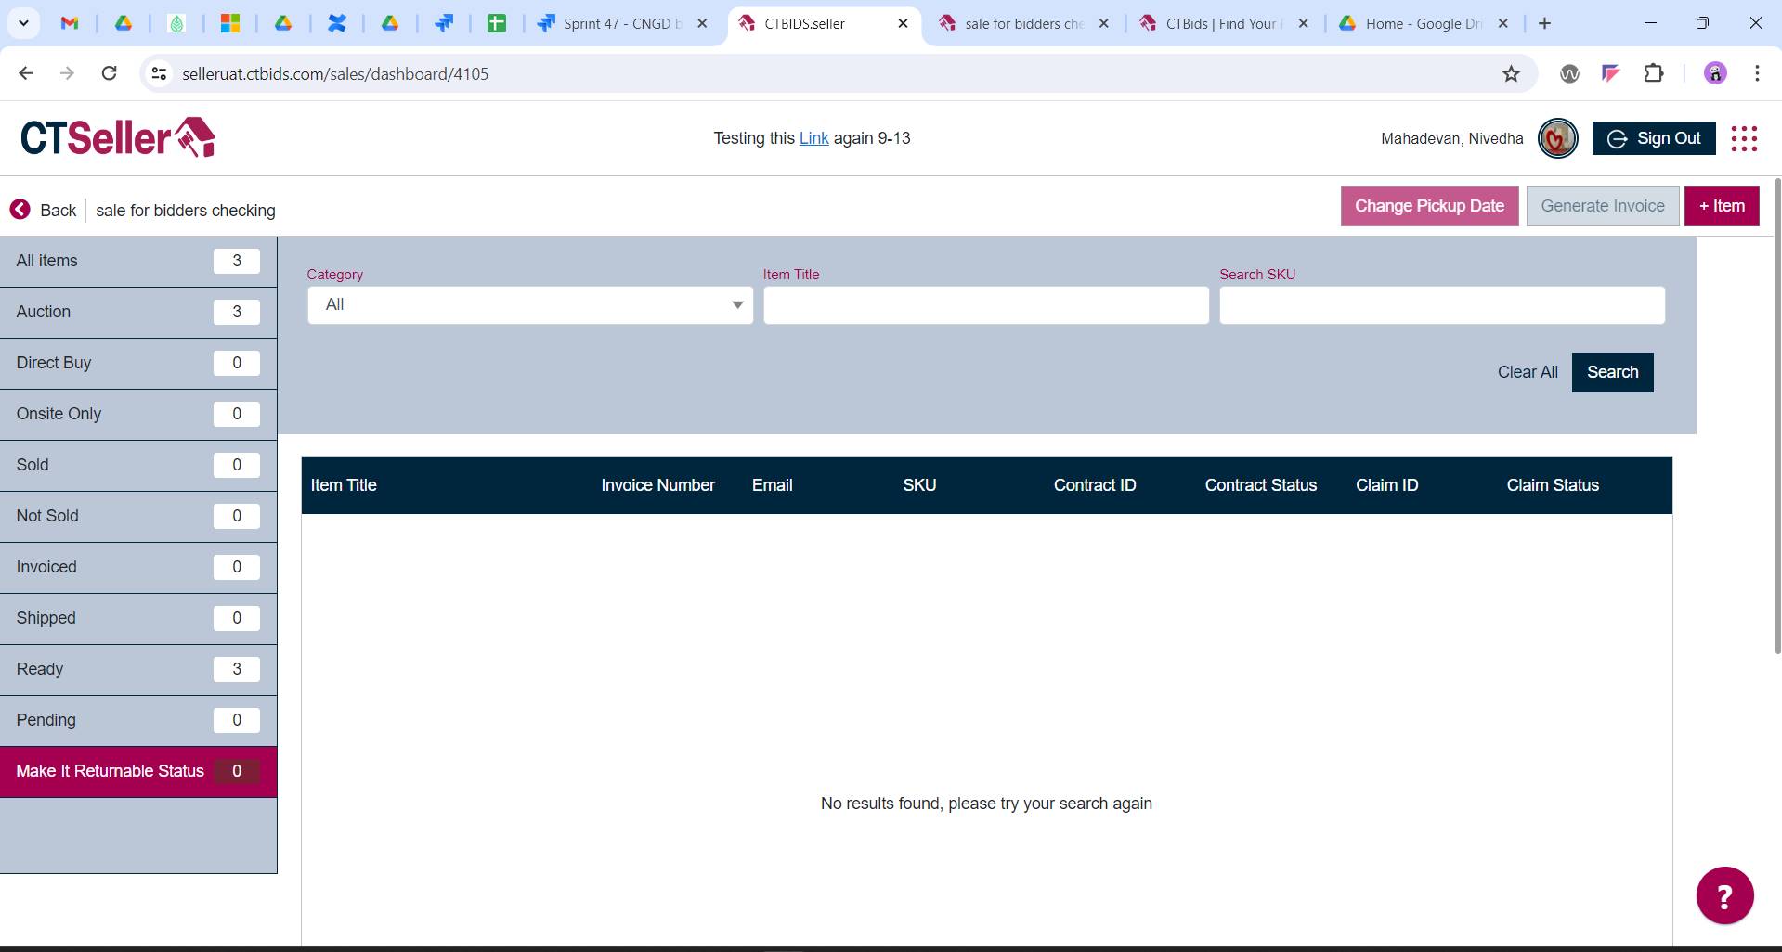Click Change Pickup Date button
This screenshot has width=1782, height=952.
[1429, 206]
